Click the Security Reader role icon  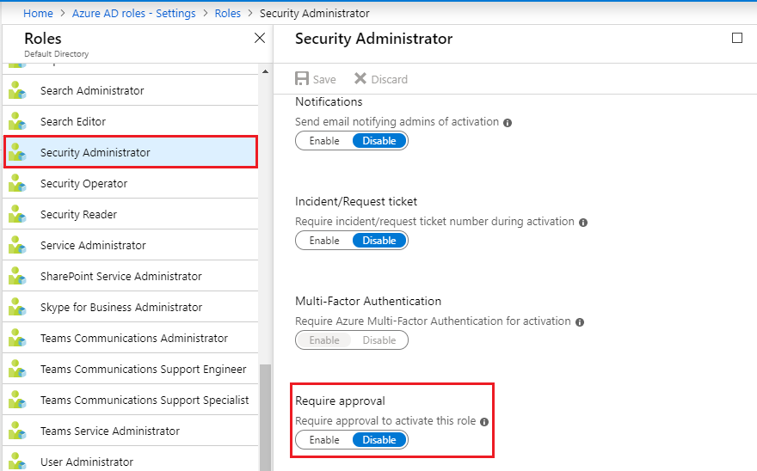coord(17,214)
